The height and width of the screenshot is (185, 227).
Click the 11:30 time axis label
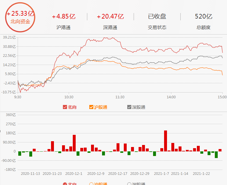[120, 97]
